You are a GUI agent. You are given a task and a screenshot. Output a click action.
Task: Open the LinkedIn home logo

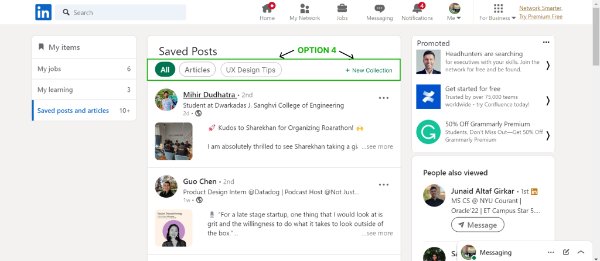coord(43,12)
